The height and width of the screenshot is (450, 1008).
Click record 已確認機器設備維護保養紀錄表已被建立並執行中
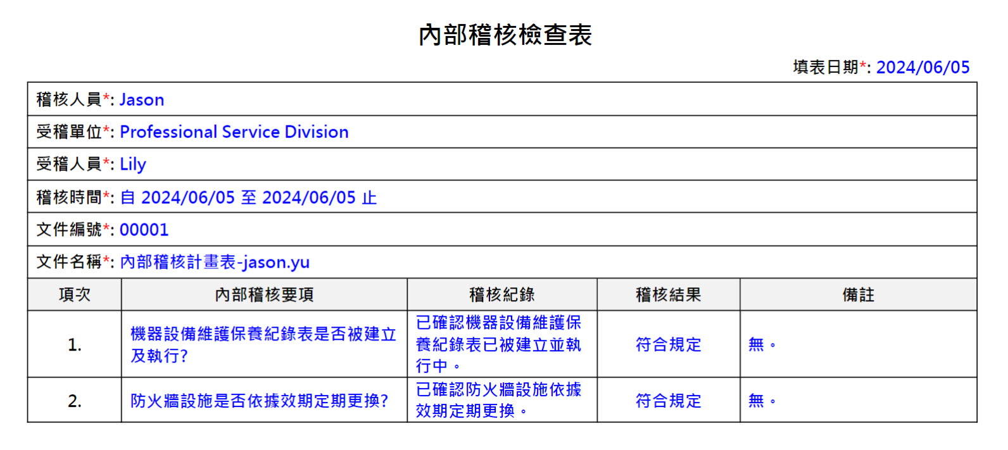[498, 344]
